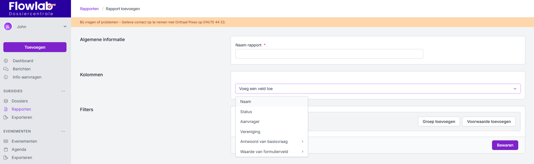This screenshot has height=164, width=534.
Task: Focus the 'Naam rapport' text field
Action: pos(329,54)
